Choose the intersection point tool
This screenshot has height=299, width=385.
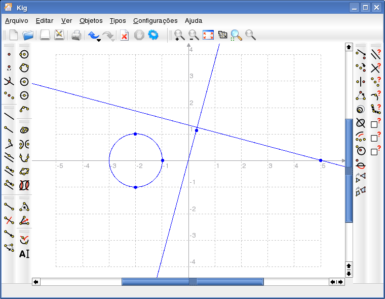coord(9,82)
